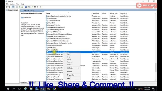The height and width of the screenshot is (91, 162).
Task: Show hidden tray icons chevron
Action: coord(136,89)
